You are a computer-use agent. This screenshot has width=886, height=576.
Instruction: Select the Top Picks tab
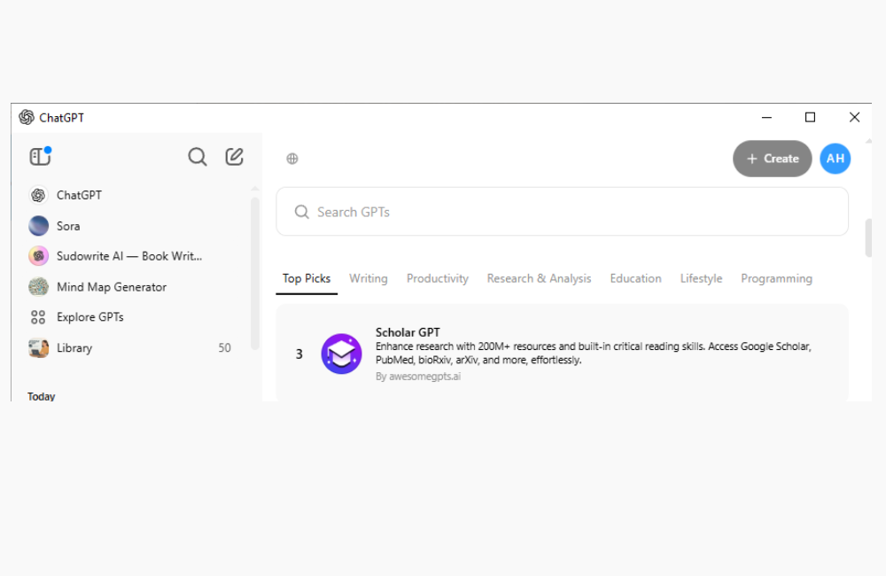pos(307,278)
